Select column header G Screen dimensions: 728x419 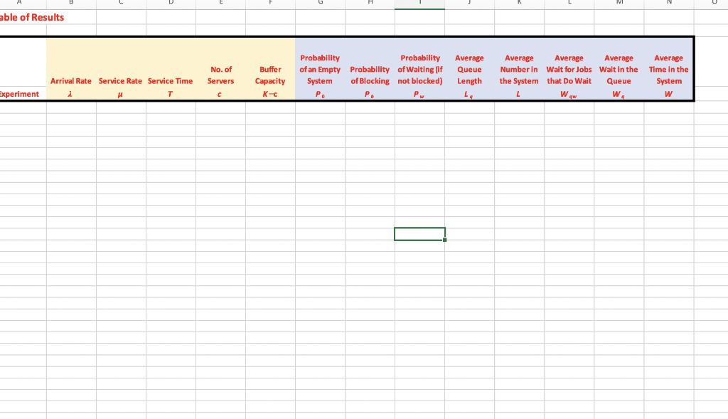(x=320, y=4)
